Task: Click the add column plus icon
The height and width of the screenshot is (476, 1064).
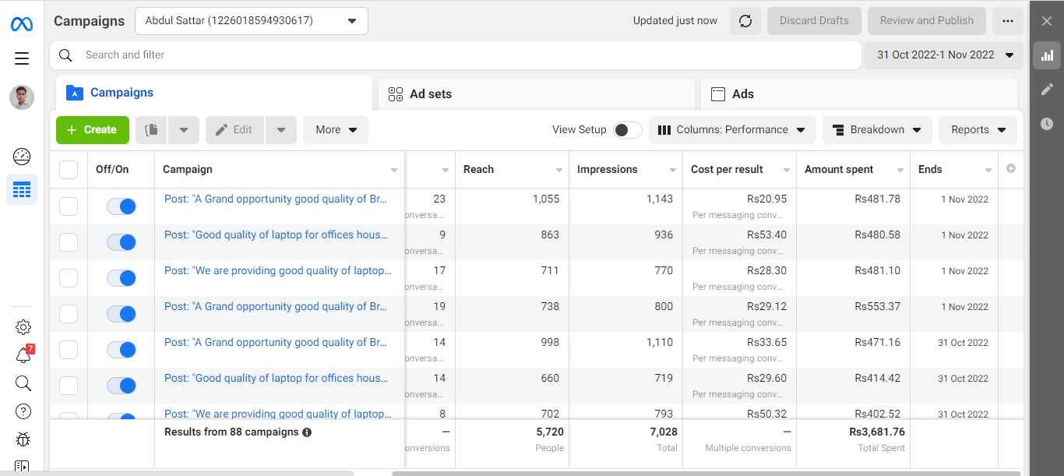Action: [x=1011, y=168]
